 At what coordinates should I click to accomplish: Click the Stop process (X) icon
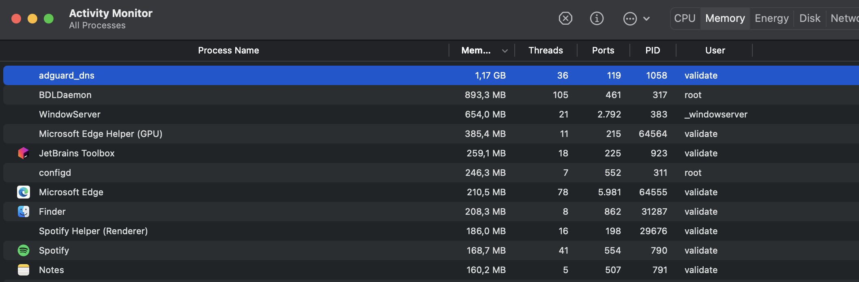pyautogui.click(x=565, y=18)
